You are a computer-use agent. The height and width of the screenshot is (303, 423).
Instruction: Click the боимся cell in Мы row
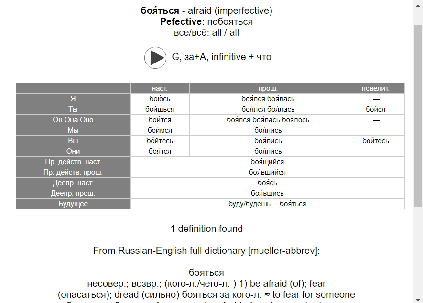point(160,130)
